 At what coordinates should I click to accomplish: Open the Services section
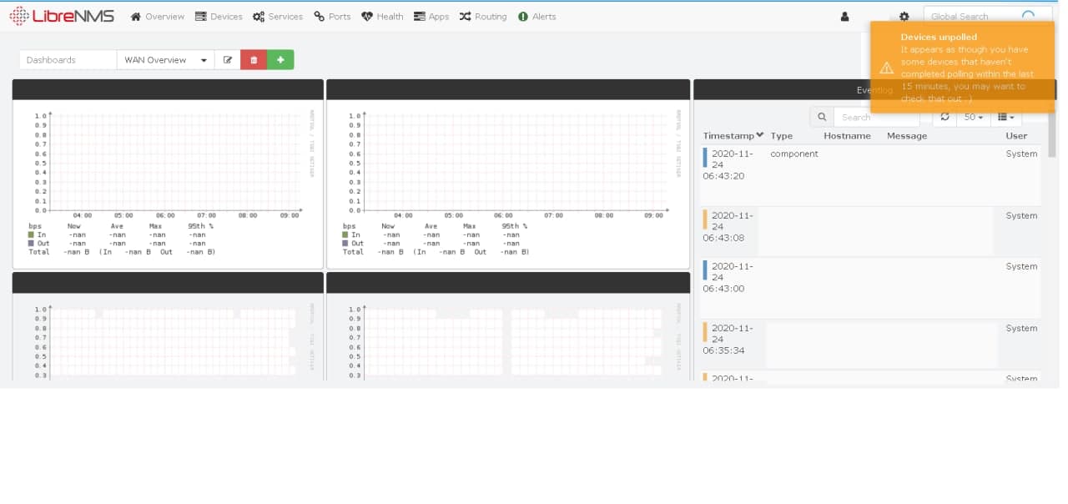(277, 16)
